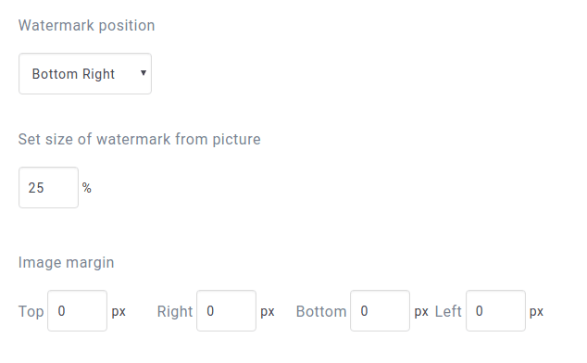Click into the Left margin field
Screen dimensions: 587x363
tap(495, 310)
